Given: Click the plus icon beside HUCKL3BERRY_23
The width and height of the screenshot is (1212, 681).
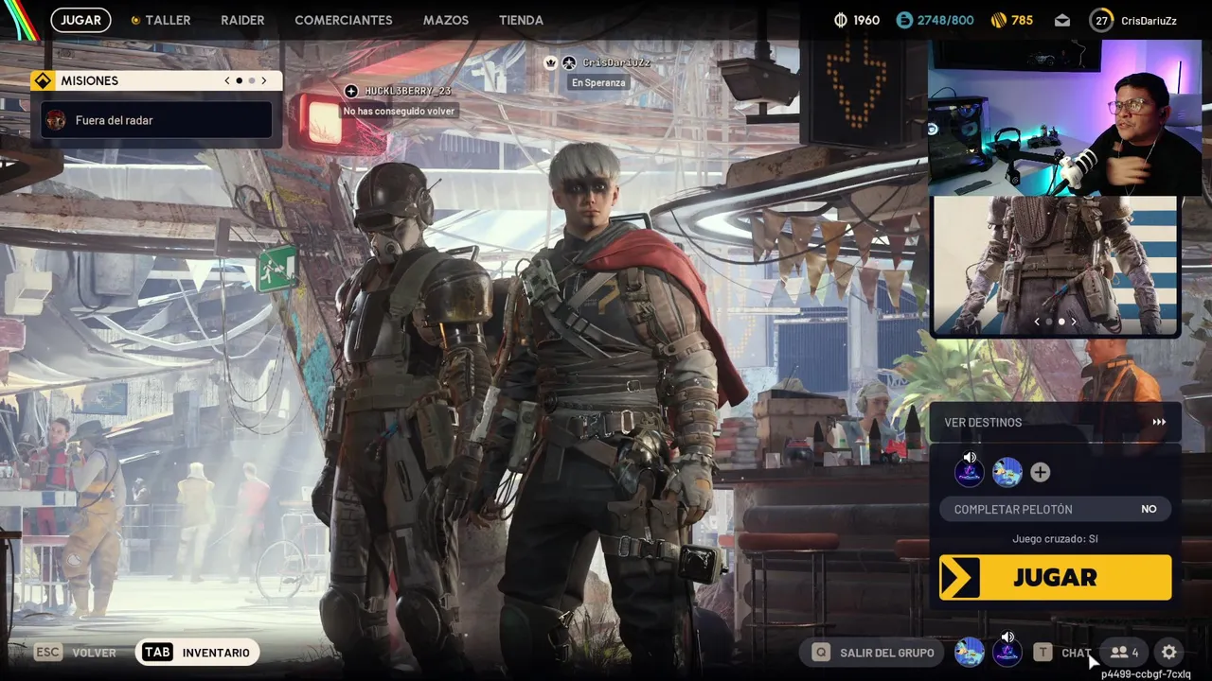Looking at the screenshot, I should (351, 91).
